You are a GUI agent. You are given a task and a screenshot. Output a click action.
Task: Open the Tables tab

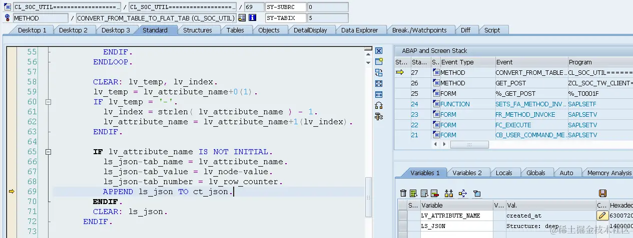pos(235,30)
